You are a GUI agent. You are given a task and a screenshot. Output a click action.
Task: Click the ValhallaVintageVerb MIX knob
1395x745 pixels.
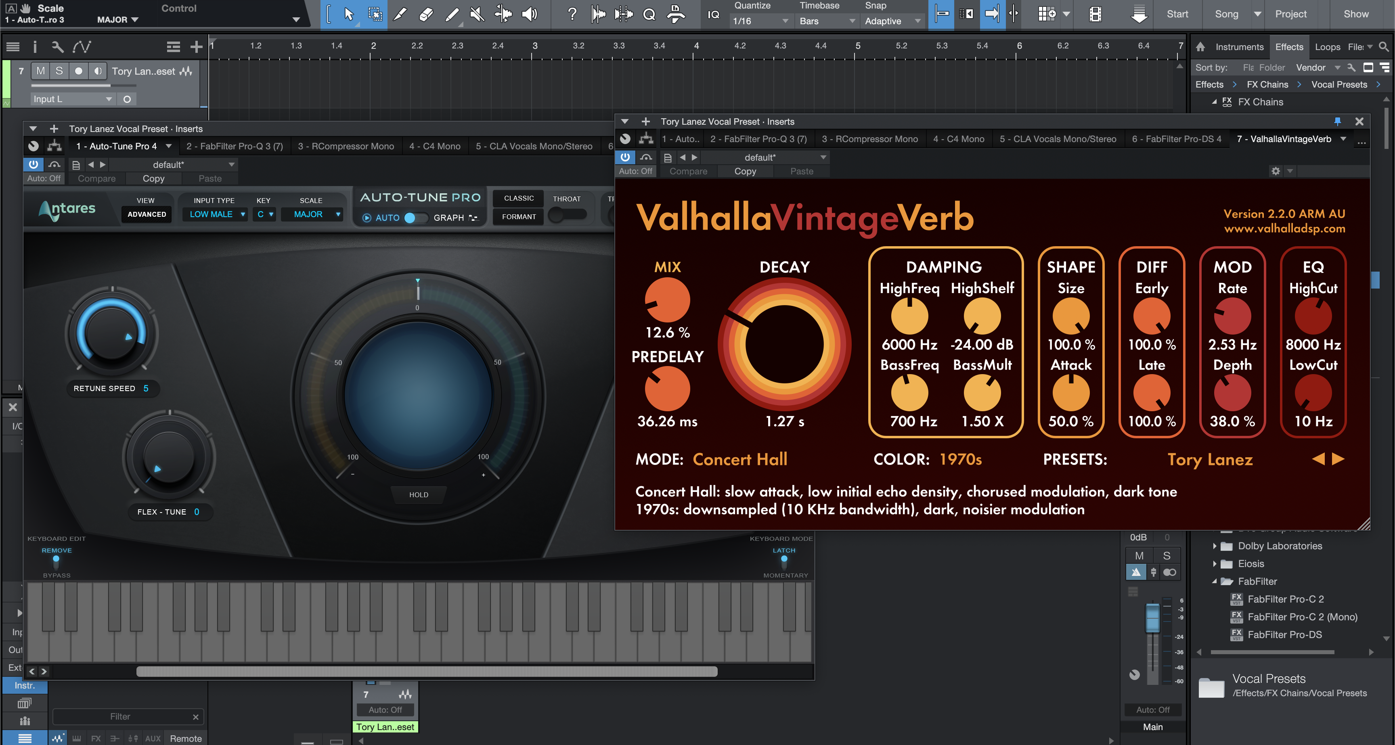[667, 300]
